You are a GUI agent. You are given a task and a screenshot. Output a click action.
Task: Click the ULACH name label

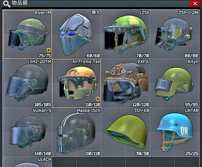pyautogui.click(x=44, y=159)
